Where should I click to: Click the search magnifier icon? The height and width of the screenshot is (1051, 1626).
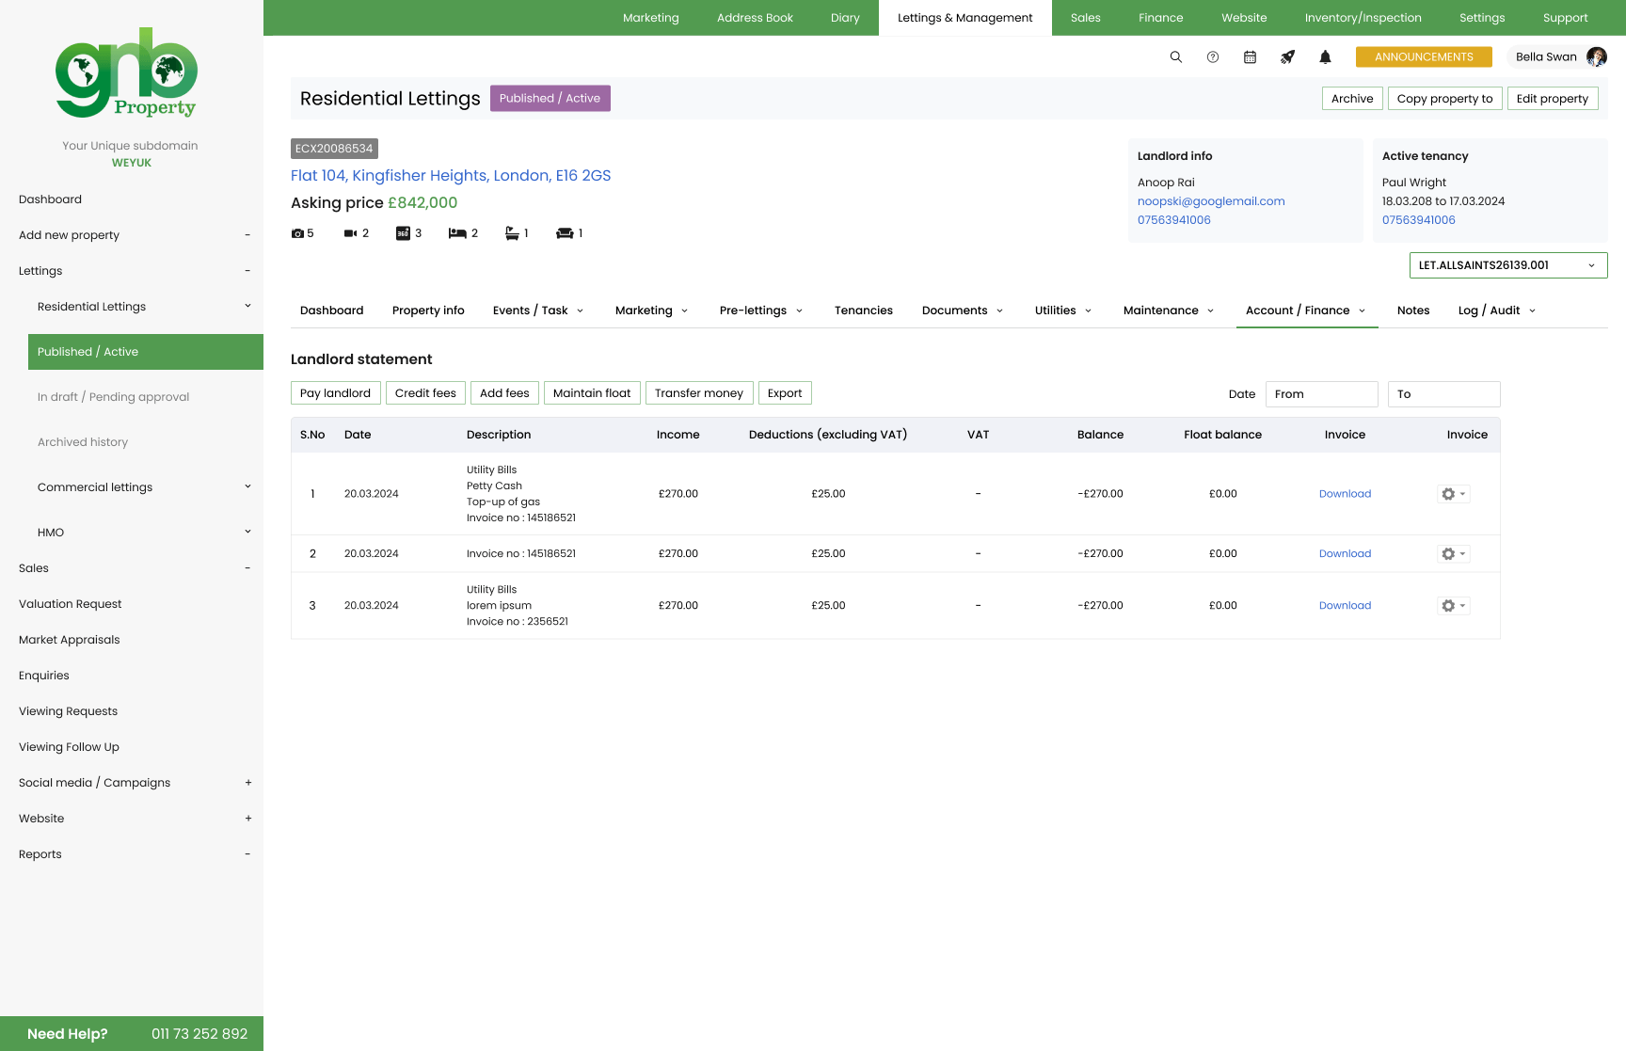(x=1175, y=57)
